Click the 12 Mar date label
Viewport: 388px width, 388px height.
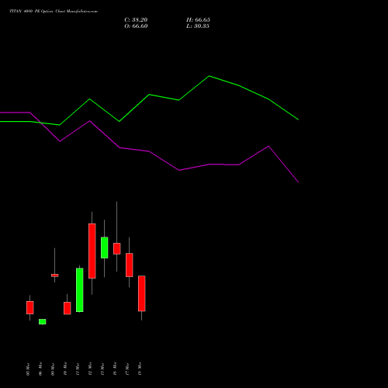[x=90, y=369]
